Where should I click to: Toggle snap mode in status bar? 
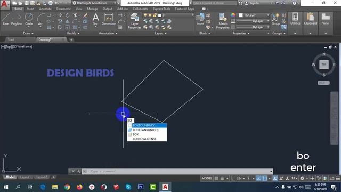[223, 178]
